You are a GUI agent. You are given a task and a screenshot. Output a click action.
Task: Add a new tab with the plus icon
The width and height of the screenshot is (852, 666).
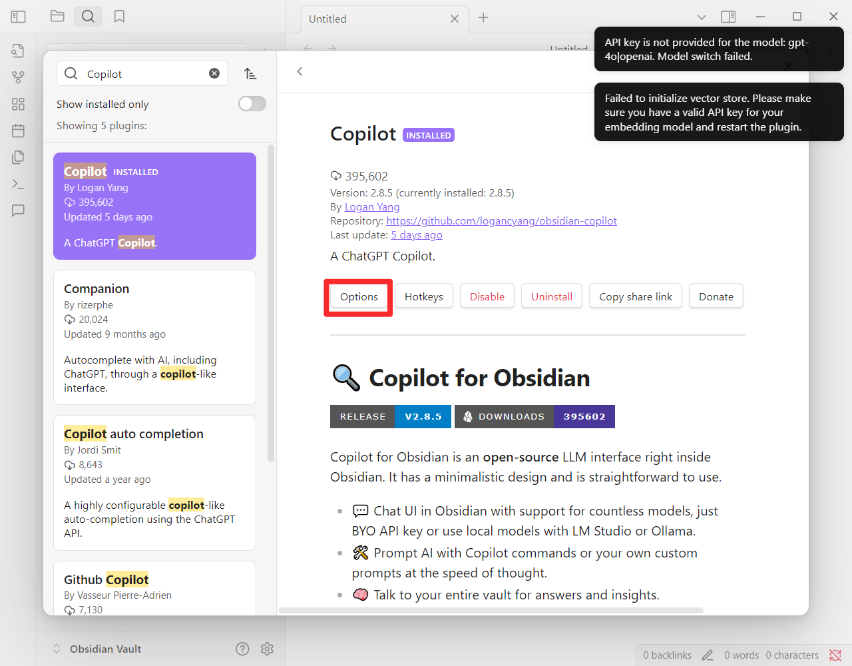483,18
